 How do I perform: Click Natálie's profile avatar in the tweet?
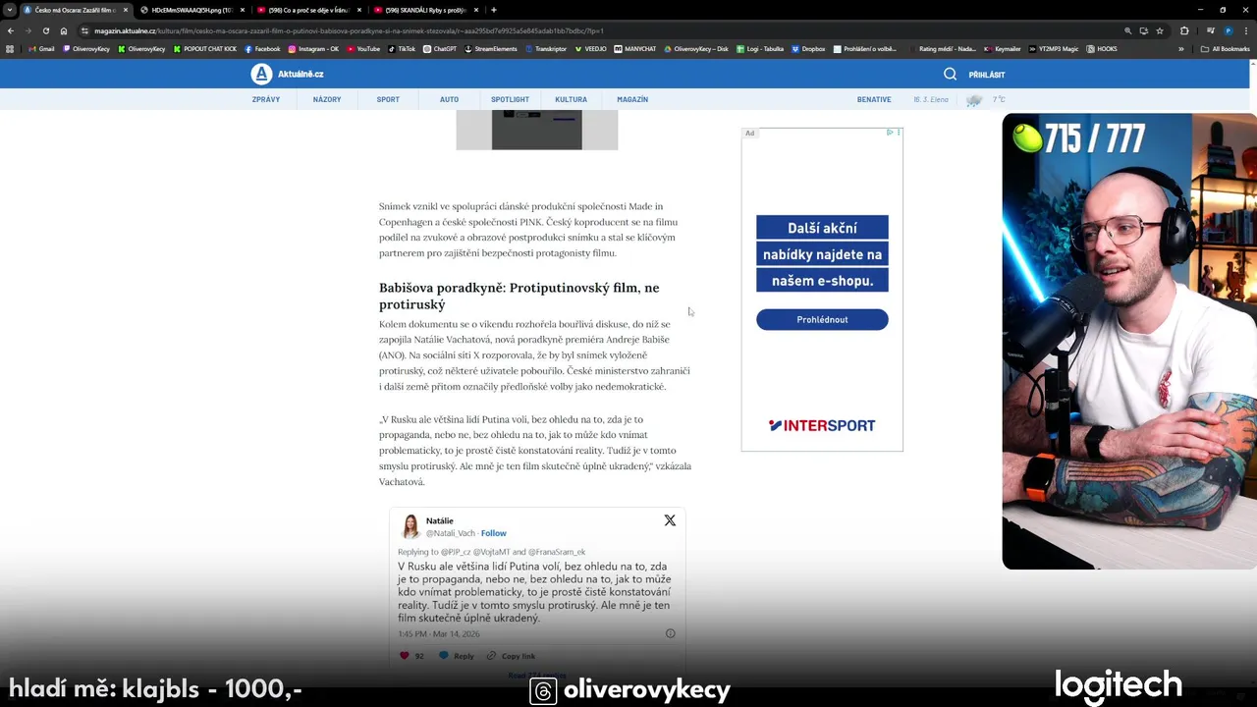coord(410,526)
